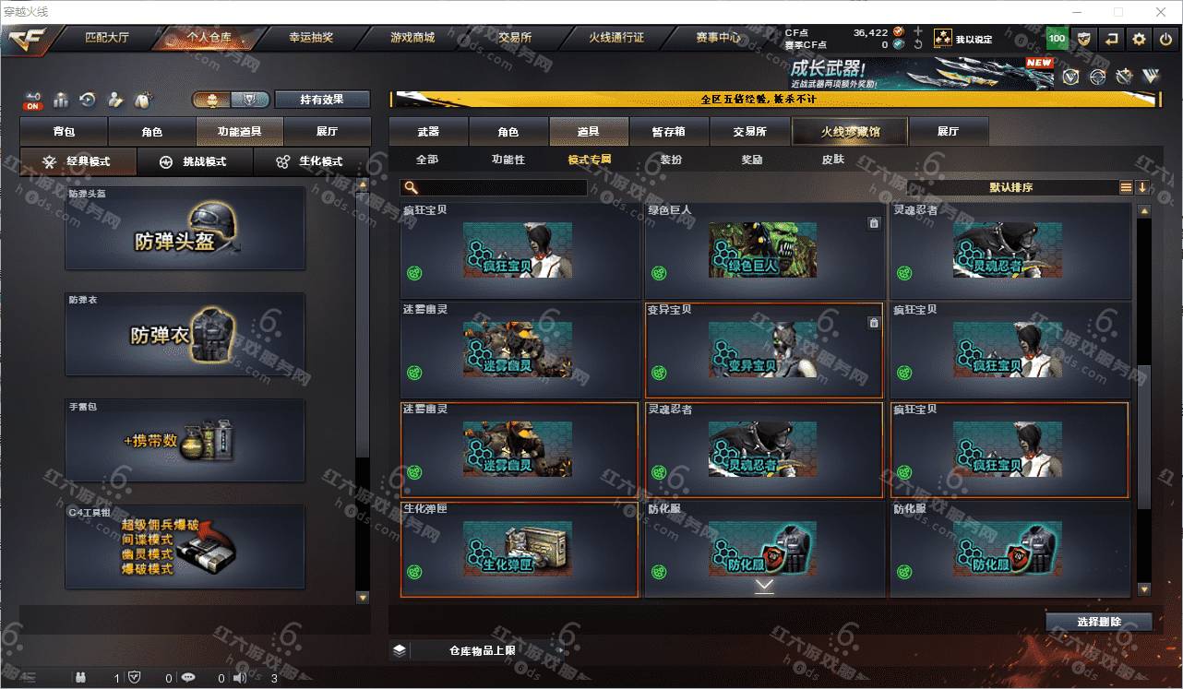Image resolution: width=1183 pixels, height=689 pixels.
Task: Click the 持有效果 button
Action: click(322, 100)
